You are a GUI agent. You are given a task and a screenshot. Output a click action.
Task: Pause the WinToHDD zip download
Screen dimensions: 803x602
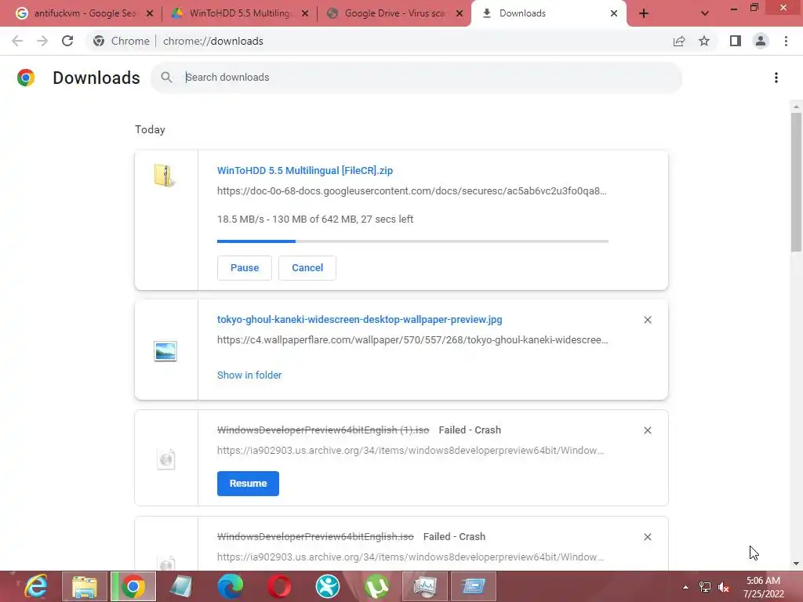click(x=245, y=268)
